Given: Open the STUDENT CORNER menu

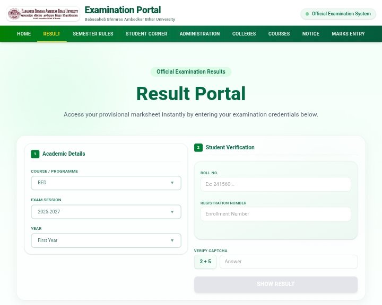Looking at the screenshot, I should [146, 33].
